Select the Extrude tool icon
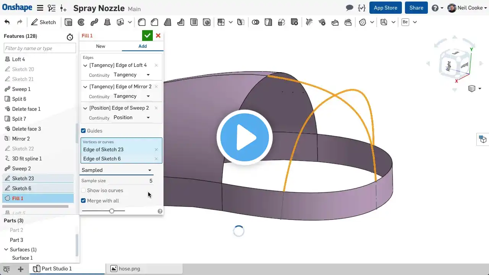 tap(68, 22)
